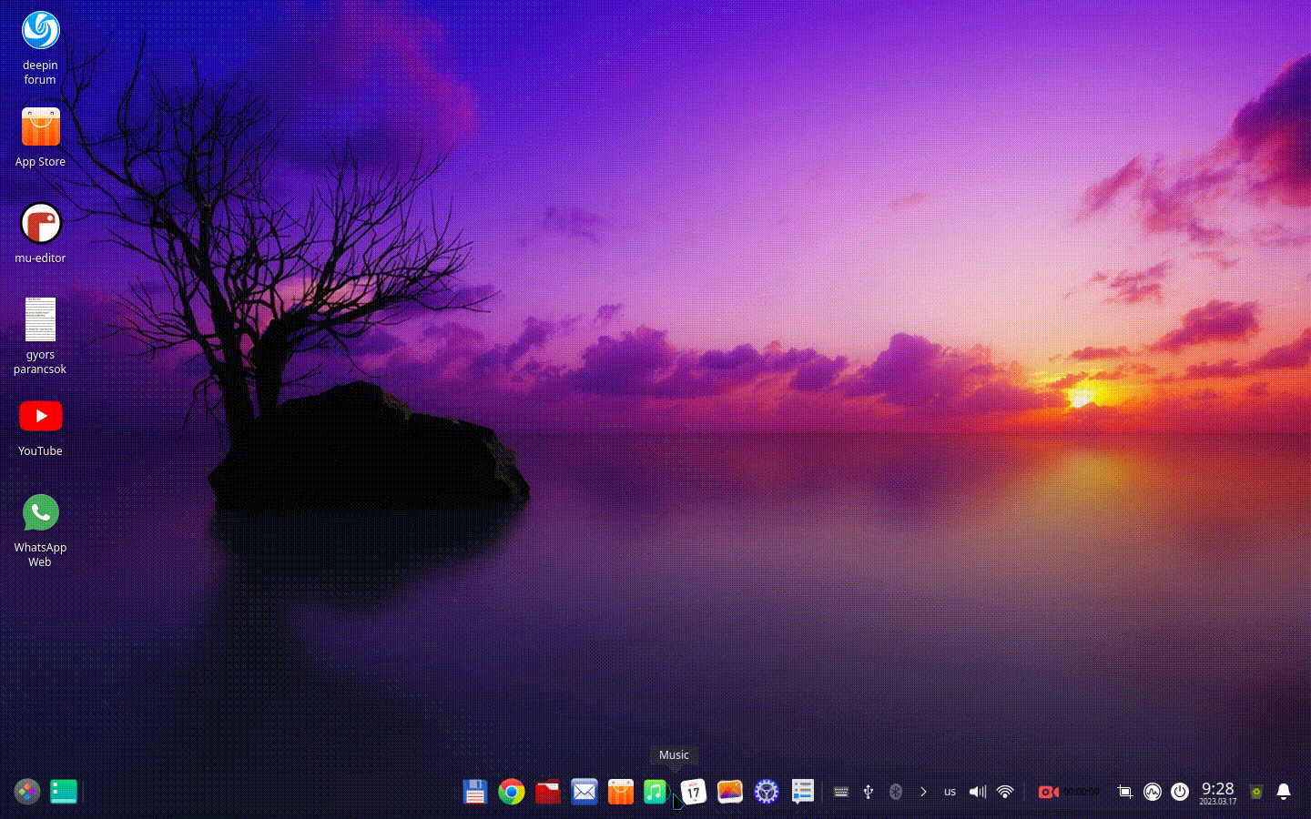Switch keyboard layout via the us indicator
The height and width of the screenshot is (819, 1311).
950,792
